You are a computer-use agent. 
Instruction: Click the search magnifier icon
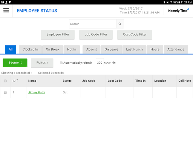coord(120,24)
